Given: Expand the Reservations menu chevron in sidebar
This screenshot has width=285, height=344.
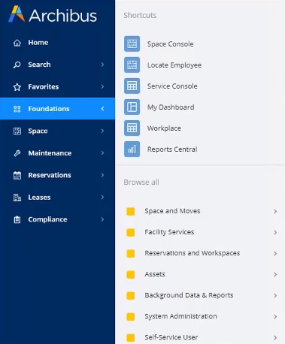Looking at the screenshot, I should coord(102,175).
